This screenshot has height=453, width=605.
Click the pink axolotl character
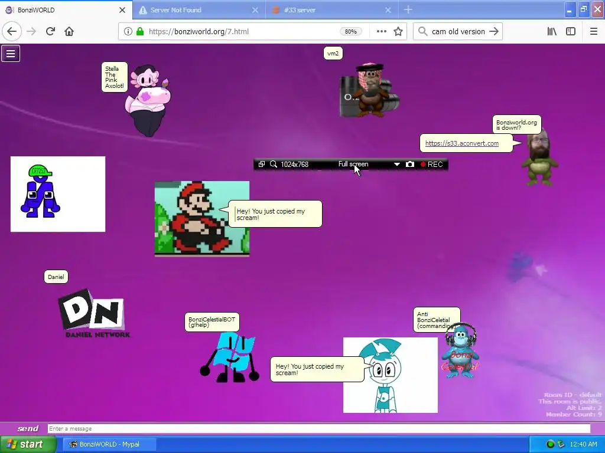(x=148, y=101)
